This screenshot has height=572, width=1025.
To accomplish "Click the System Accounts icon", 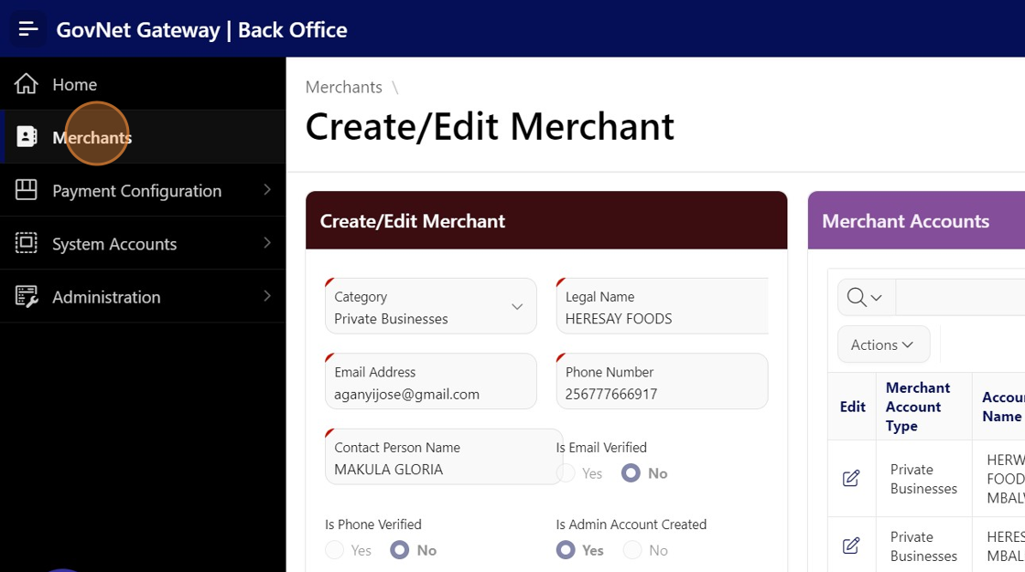I will pyautogui.click(x=27, y=243).
